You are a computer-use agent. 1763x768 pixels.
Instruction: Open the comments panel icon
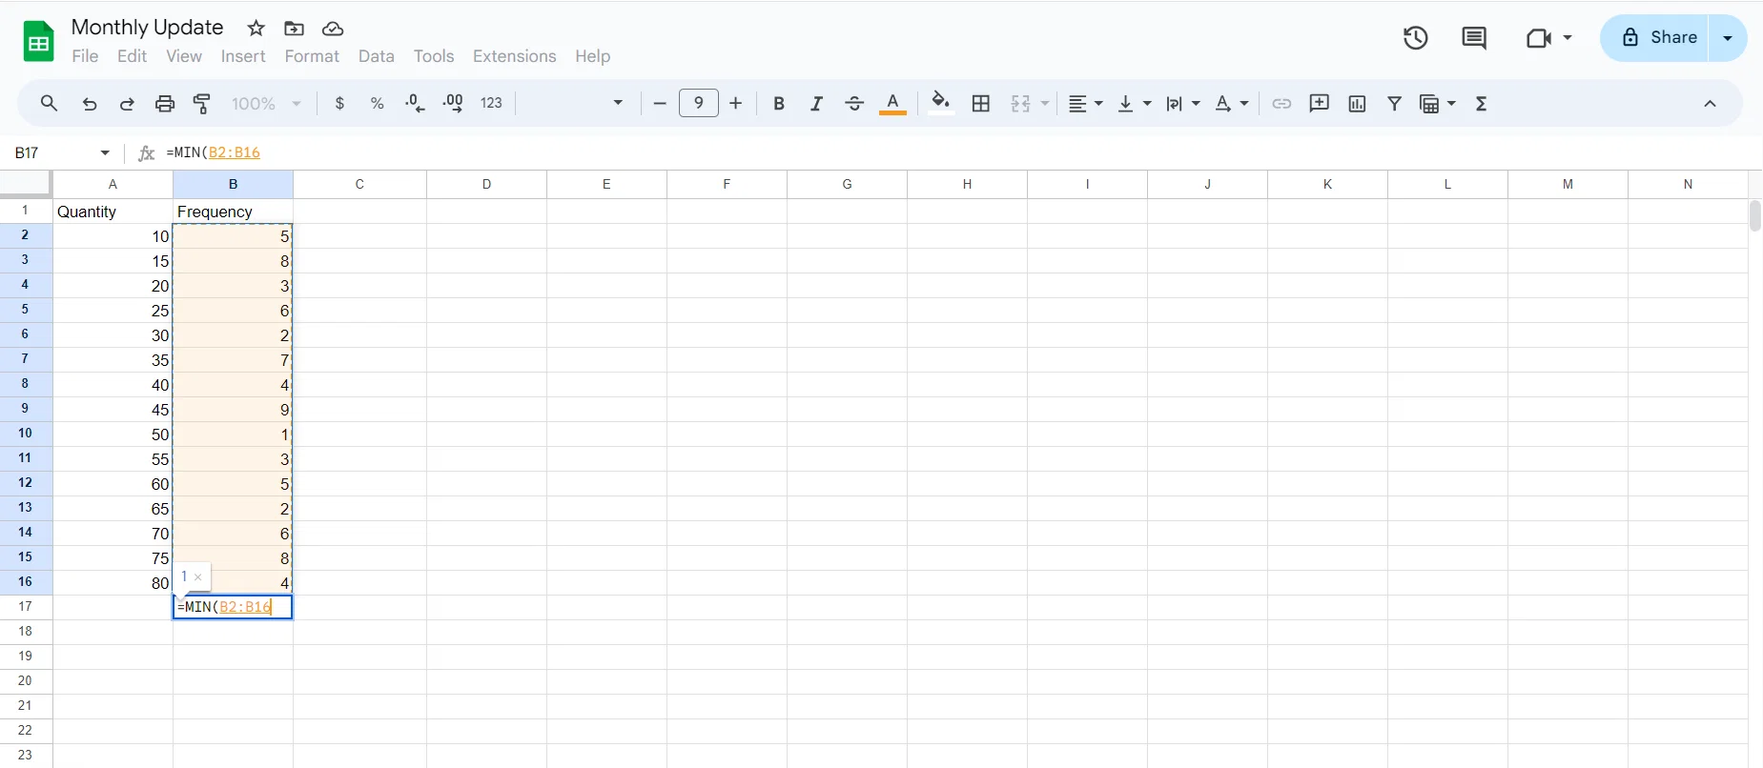pos(1474,38)
